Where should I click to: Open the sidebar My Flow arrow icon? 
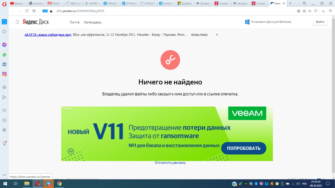pyautogui.click(x=4, y=97)
